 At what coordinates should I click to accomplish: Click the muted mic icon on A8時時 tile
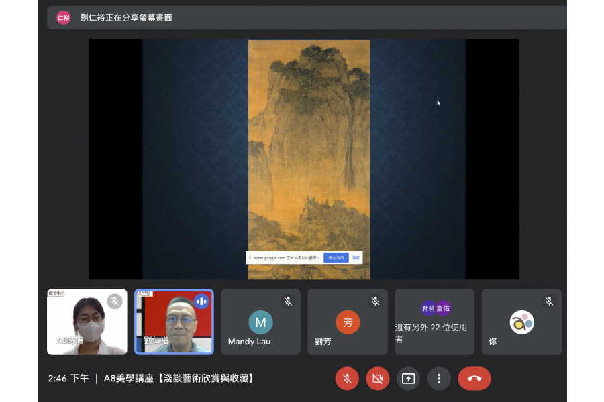click(115, 301)
